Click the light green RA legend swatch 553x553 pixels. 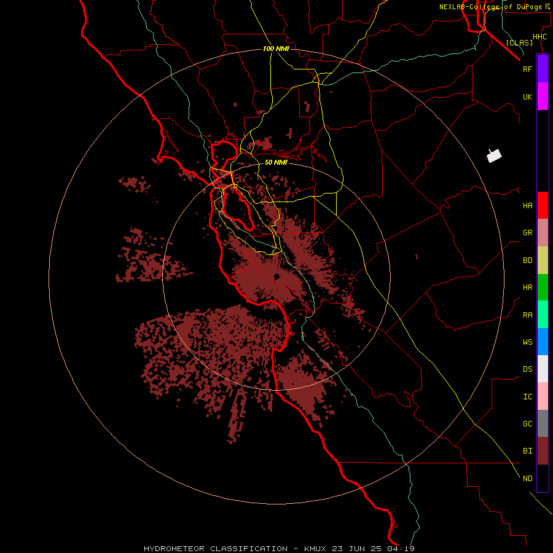[x=543, y=315]
